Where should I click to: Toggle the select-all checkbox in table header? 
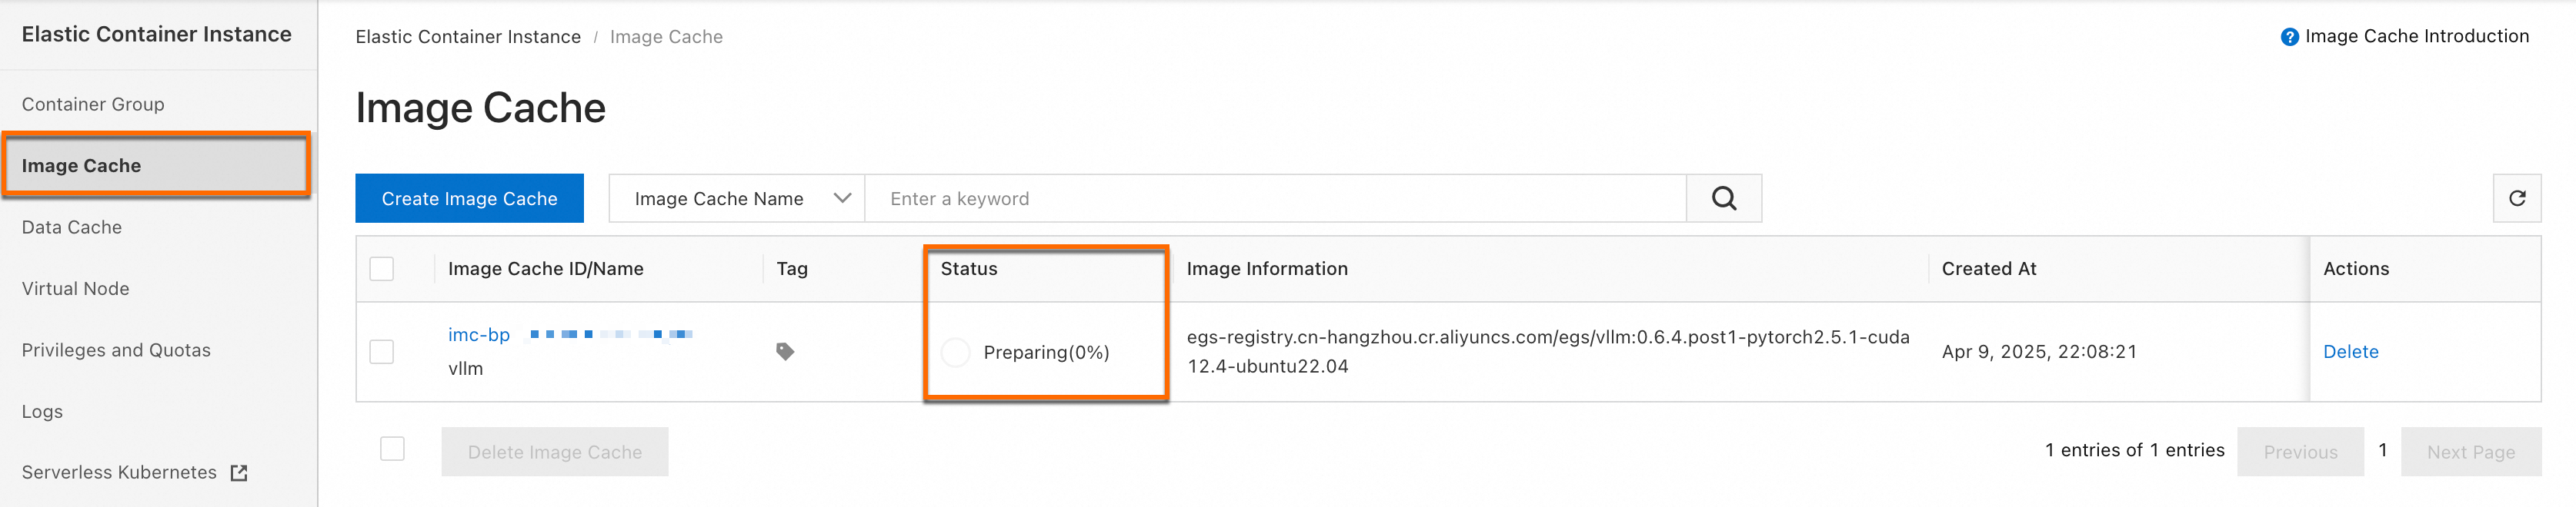[x=382, y=268]
